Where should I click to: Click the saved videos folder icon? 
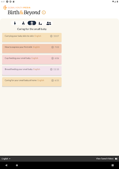[116, 159]
